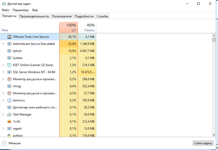This screenshot has height=150, width=218.
Task: Switch to the Производительность tab
Action: 34,16
